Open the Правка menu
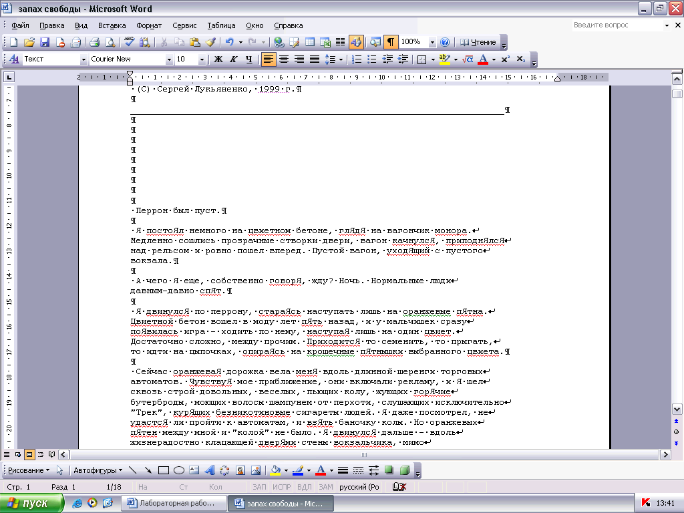 tap(52, 26)
